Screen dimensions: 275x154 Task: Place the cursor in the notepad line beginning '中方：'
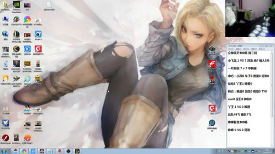[x=248, y=76]
